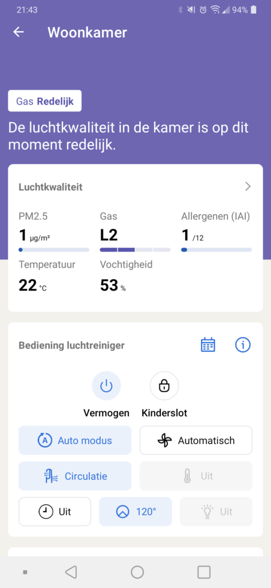The image size is (271, 588).
Task: Open the Automatisch fan speed selector
Action: tap(196, 440)
